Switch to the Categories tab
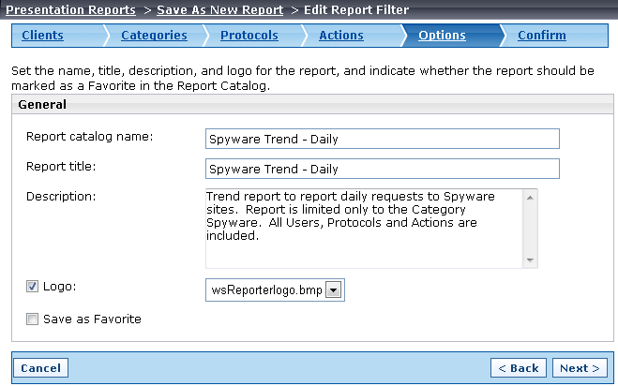 tap(154, 35)
